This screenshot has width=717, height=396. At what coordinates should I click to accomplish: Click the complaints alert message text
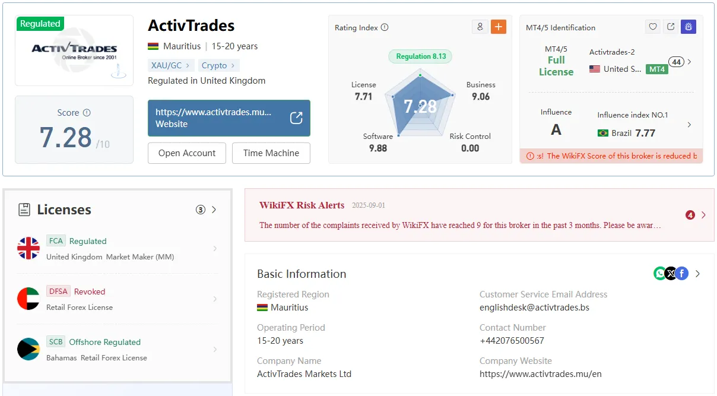(x=460, y=226)
